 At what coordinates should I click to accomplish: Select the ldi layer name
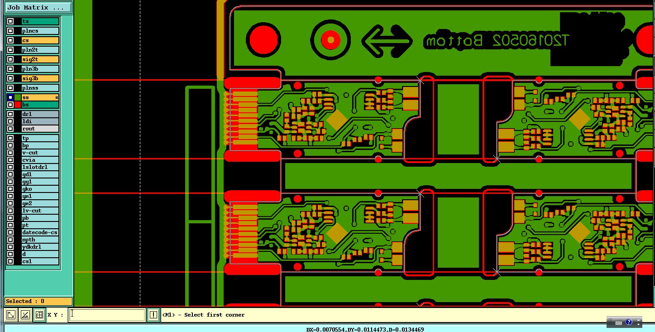point(40,121)
